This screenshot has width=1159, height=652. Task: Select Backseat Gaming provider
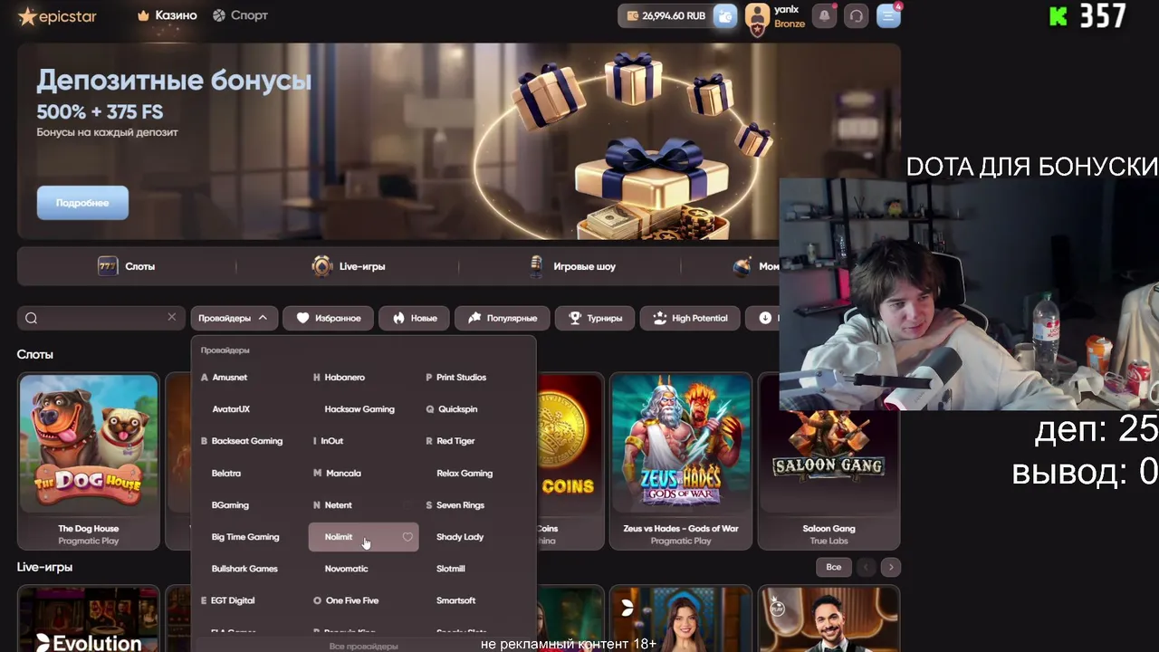click(247, 441)
